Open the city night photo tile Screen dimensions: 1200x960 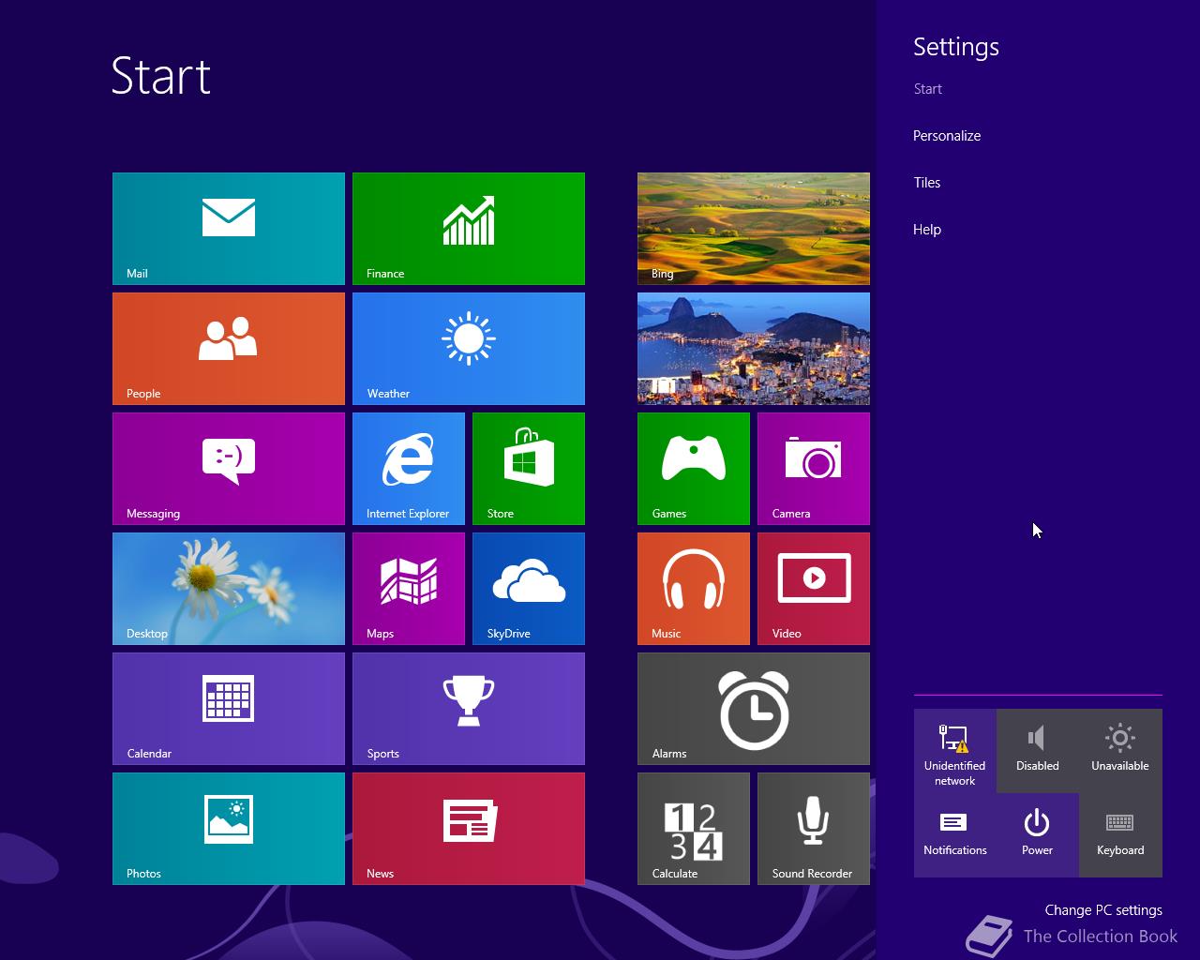tap(754, 349)
